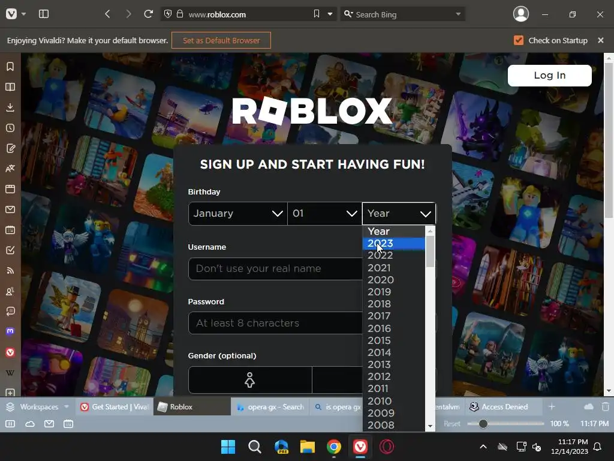Open the Tasks panel in sidebar
This screenshot has height=461, width=614.
click(x=10, y=250)
